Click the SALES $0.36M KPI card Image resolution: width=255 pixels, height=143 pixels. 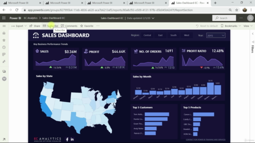tap(56, 59)
